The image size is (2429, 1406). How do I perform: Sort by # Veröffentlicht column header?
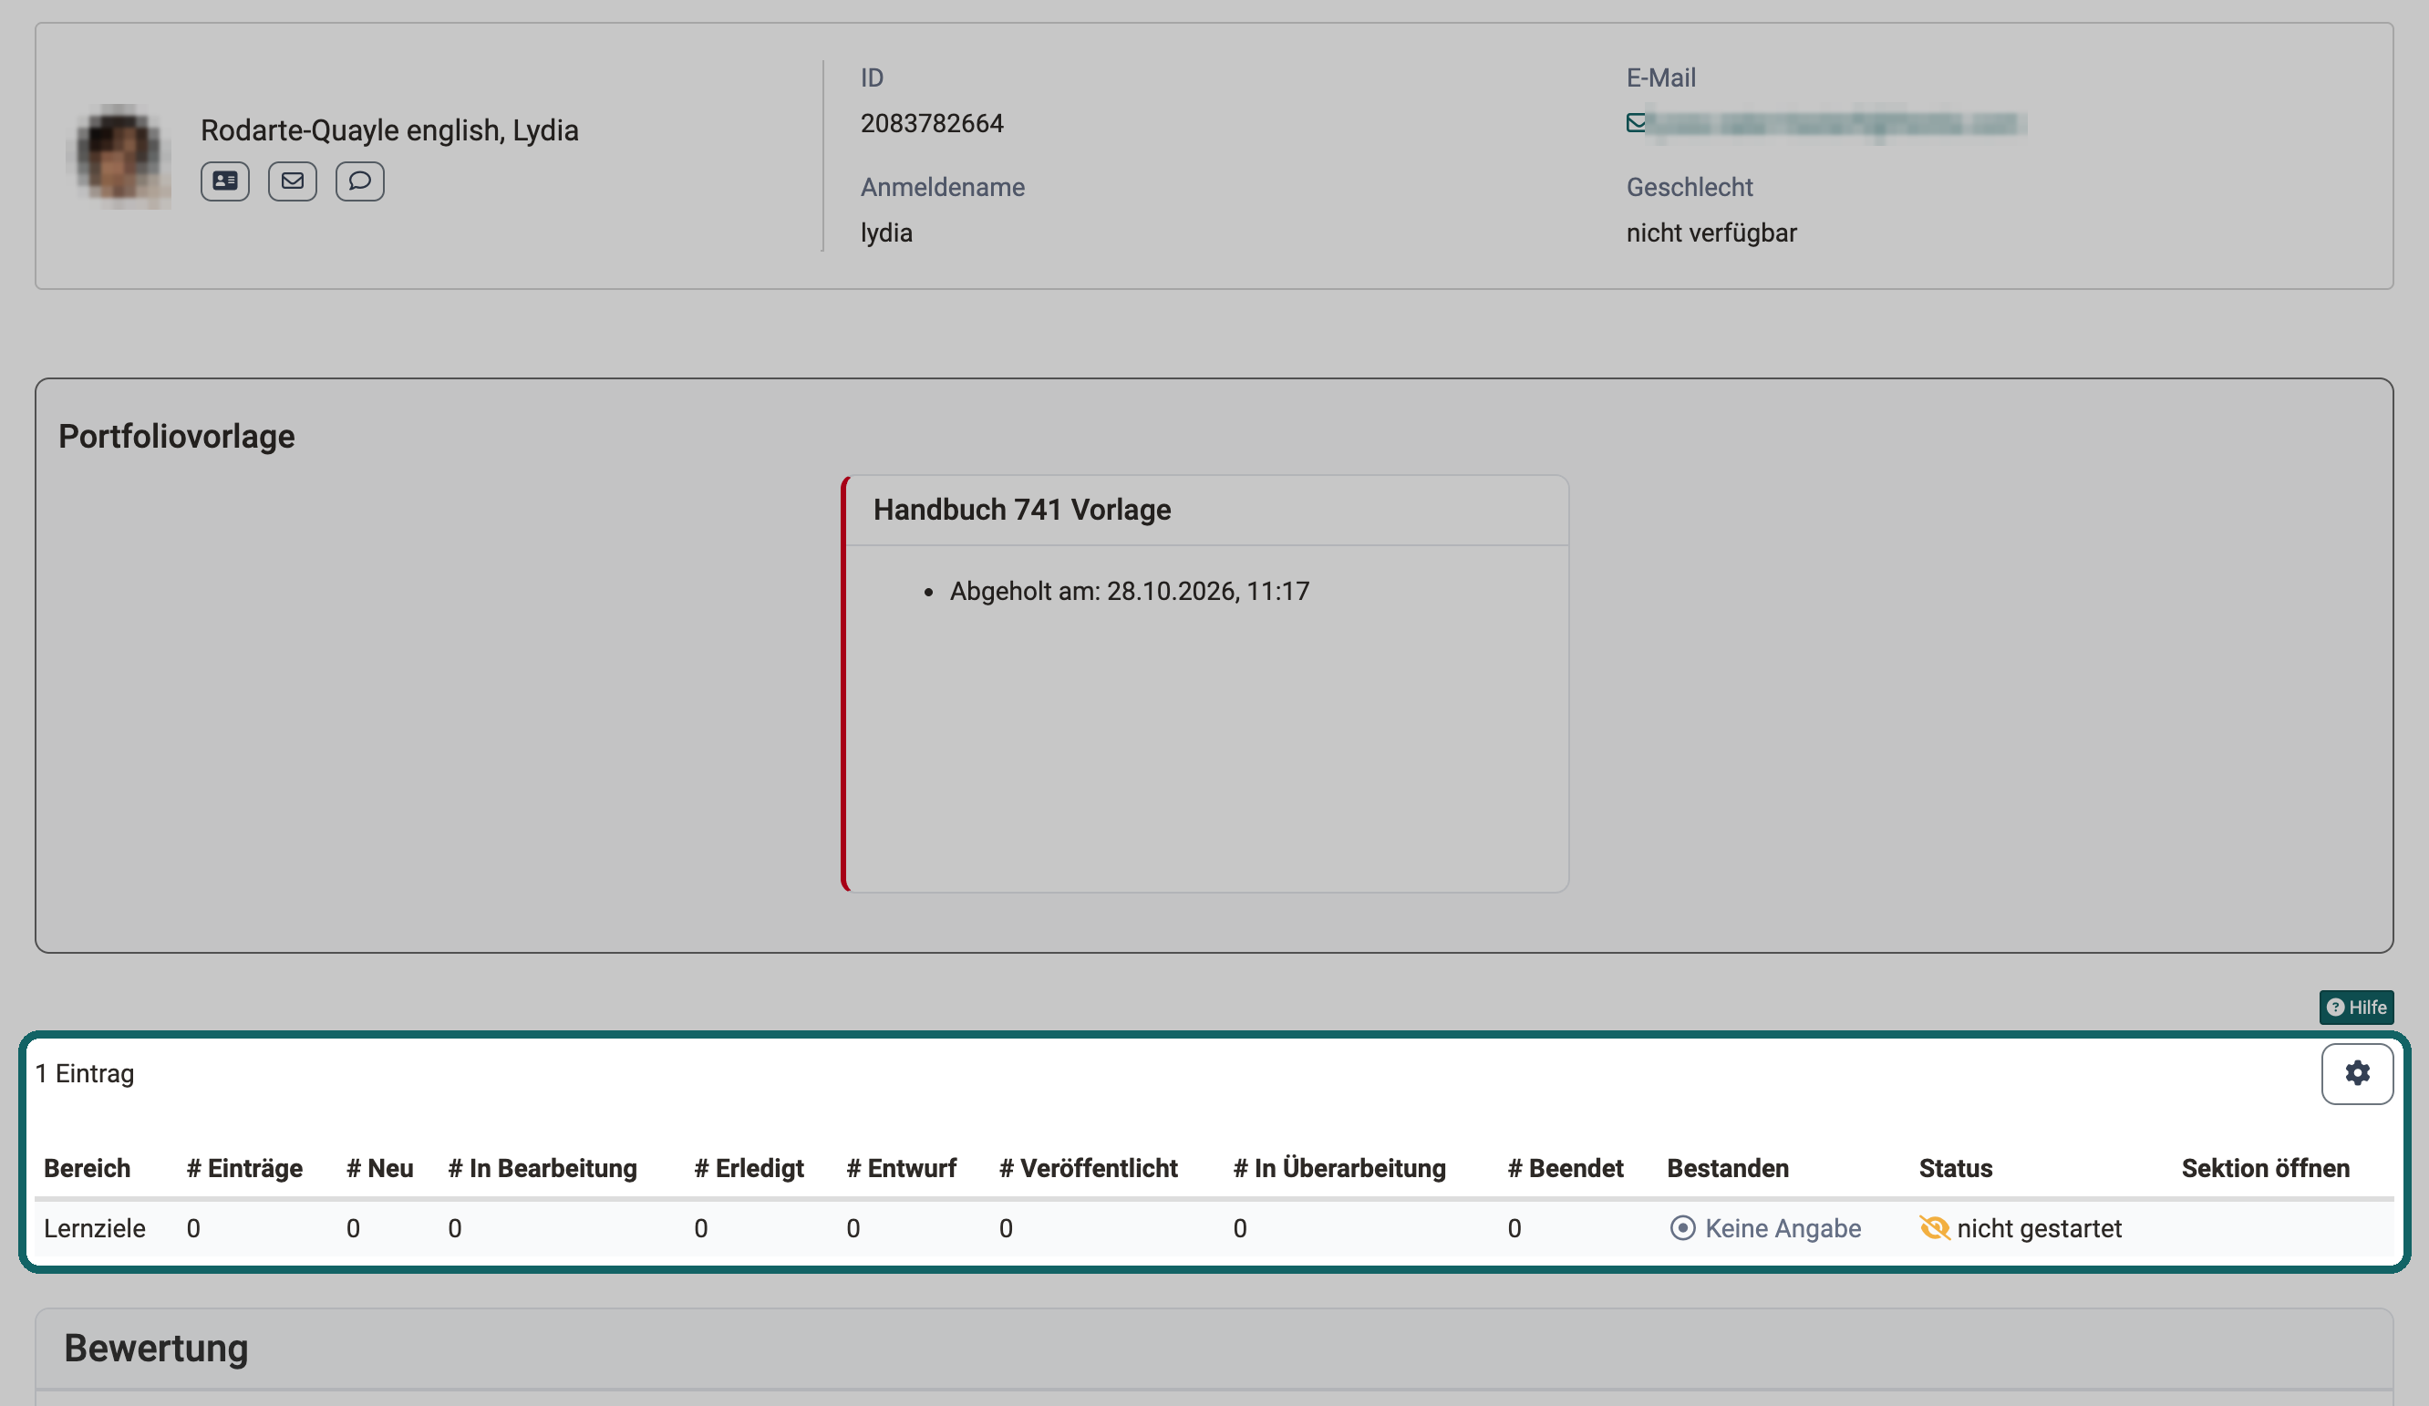coord(1089,1168)
